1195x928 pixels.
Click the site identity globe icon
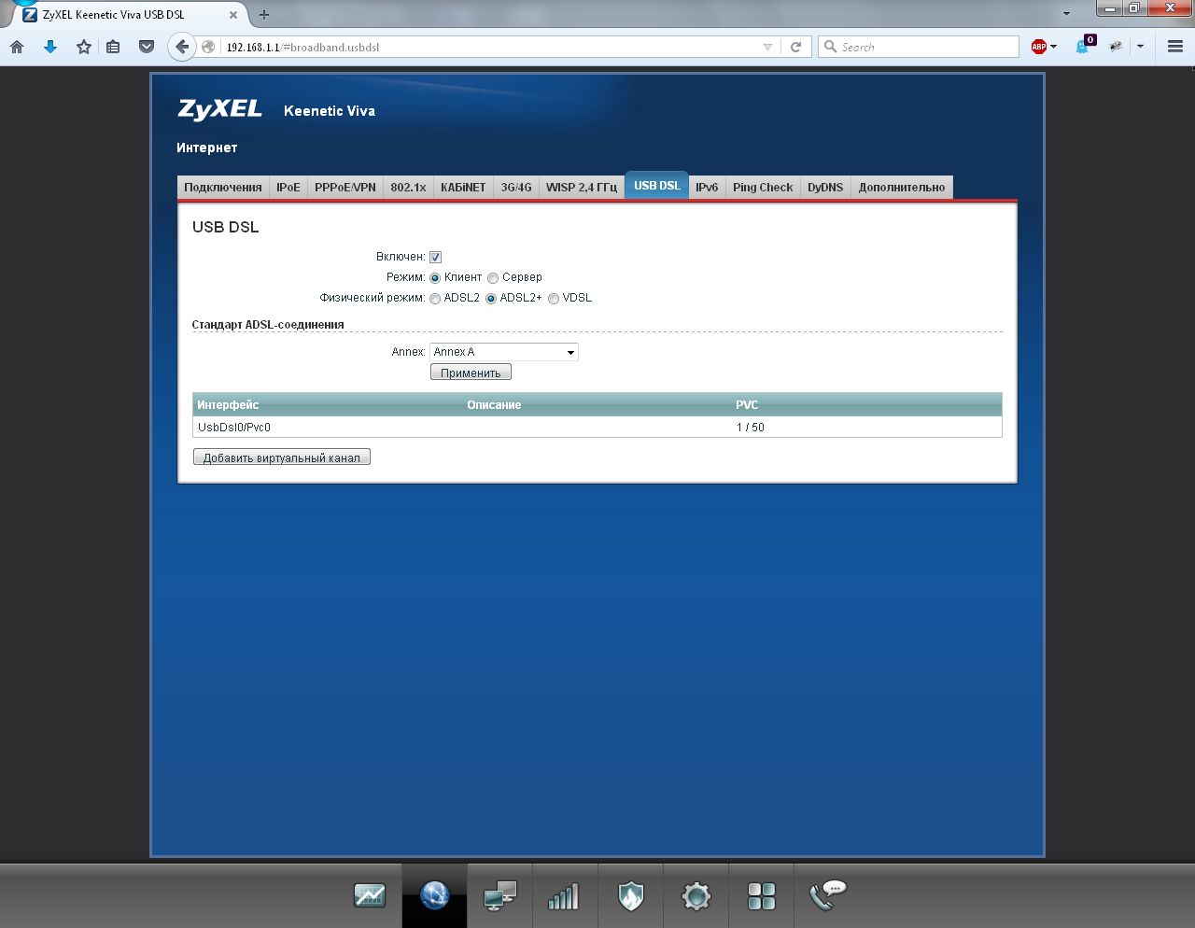coord(209,47)
